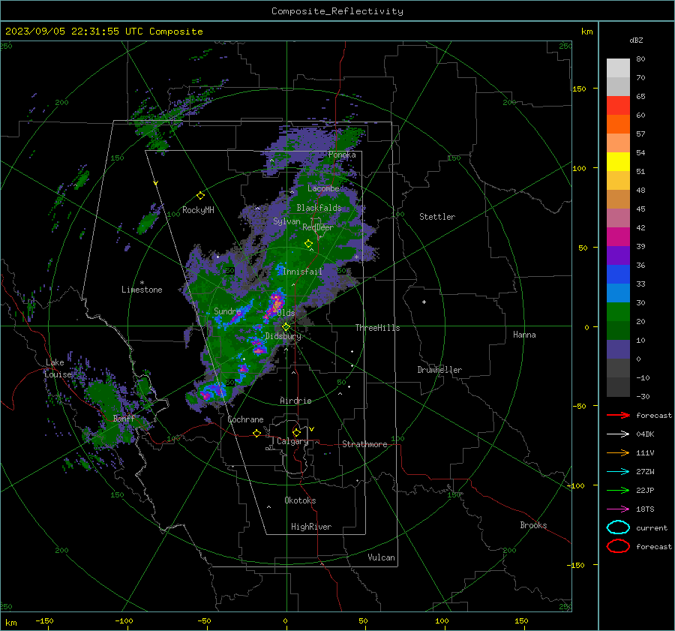Click the cyan 'current' ellipse legend icon
Screen dimensions: 675x631
(x=618, y=527)
